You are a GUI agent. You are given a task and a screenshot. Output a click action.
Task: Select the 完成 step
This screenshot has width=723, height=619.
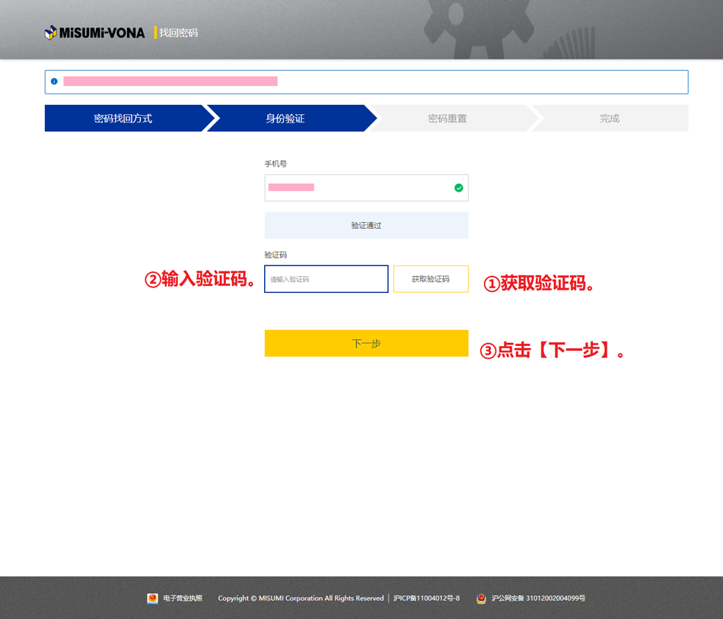610,119
